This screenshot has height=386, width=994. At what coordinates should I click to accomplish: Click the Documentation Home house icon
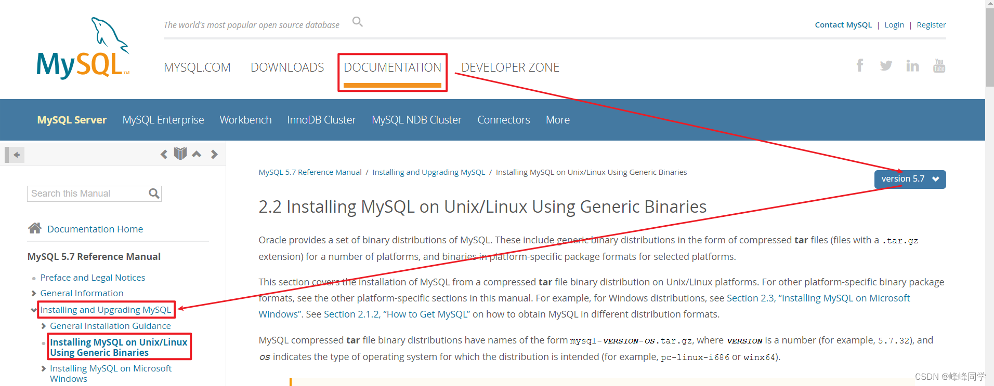[x=35, y=228]
